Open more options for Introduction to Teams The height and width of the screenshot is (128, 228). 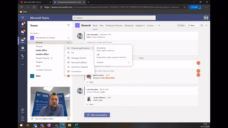[68, 38]
